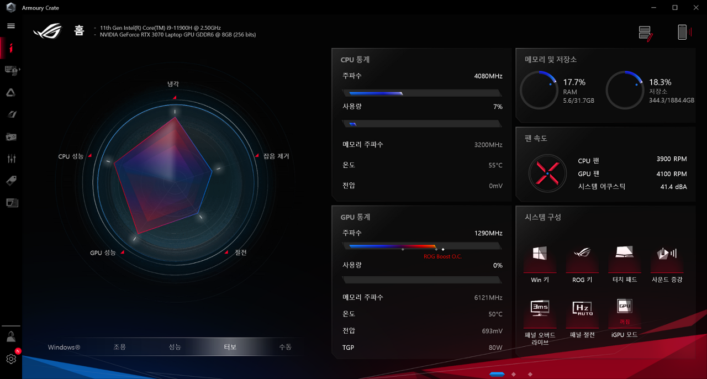This screenshot has width=707, height=379.
Task: Click the 3200MHz memory frequency value
Action: [488, 145]
